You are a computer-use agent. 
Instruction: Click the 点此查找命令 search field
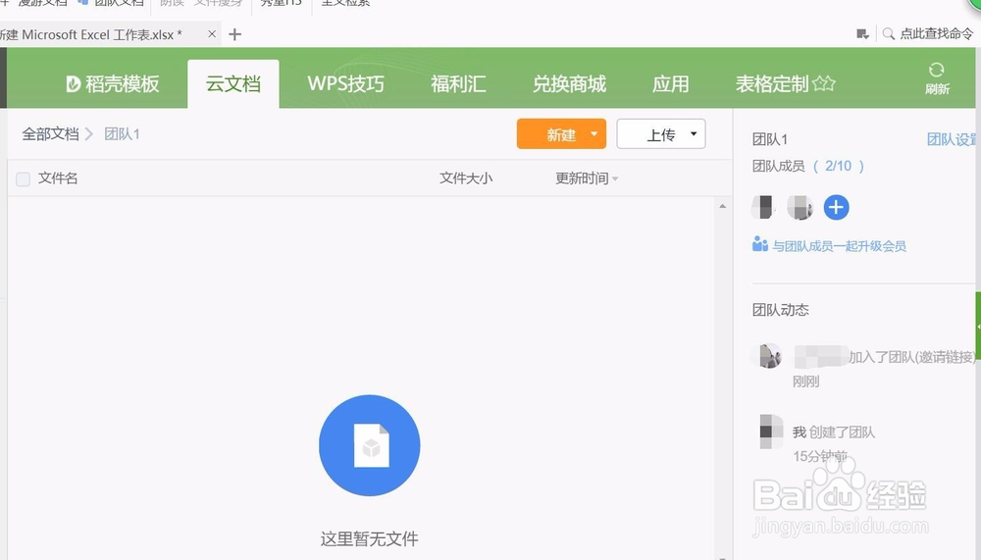click(936, 33)
